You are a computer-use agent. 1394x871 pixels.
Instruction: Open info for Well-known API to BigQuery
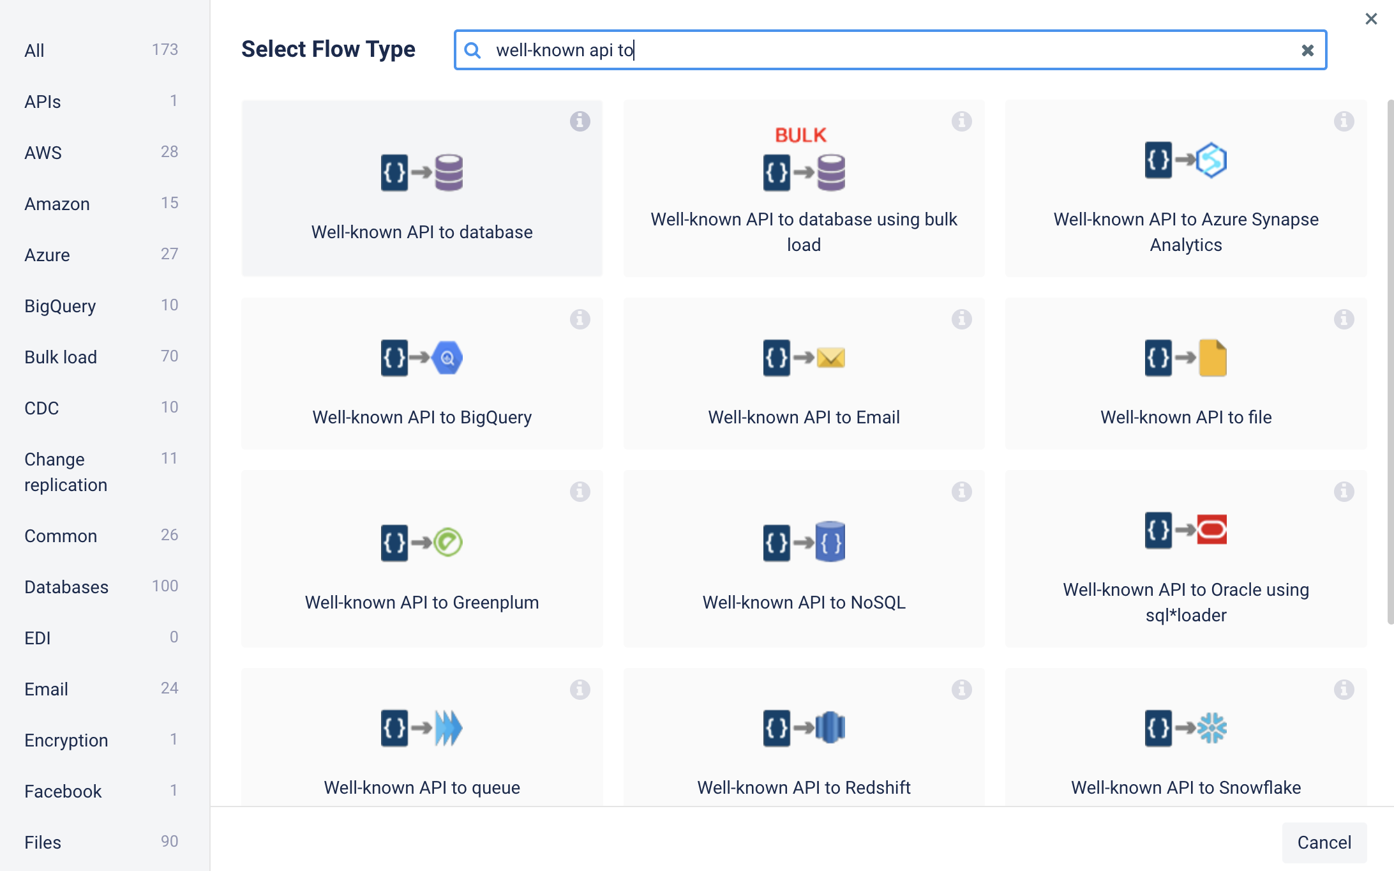[580, 319]
